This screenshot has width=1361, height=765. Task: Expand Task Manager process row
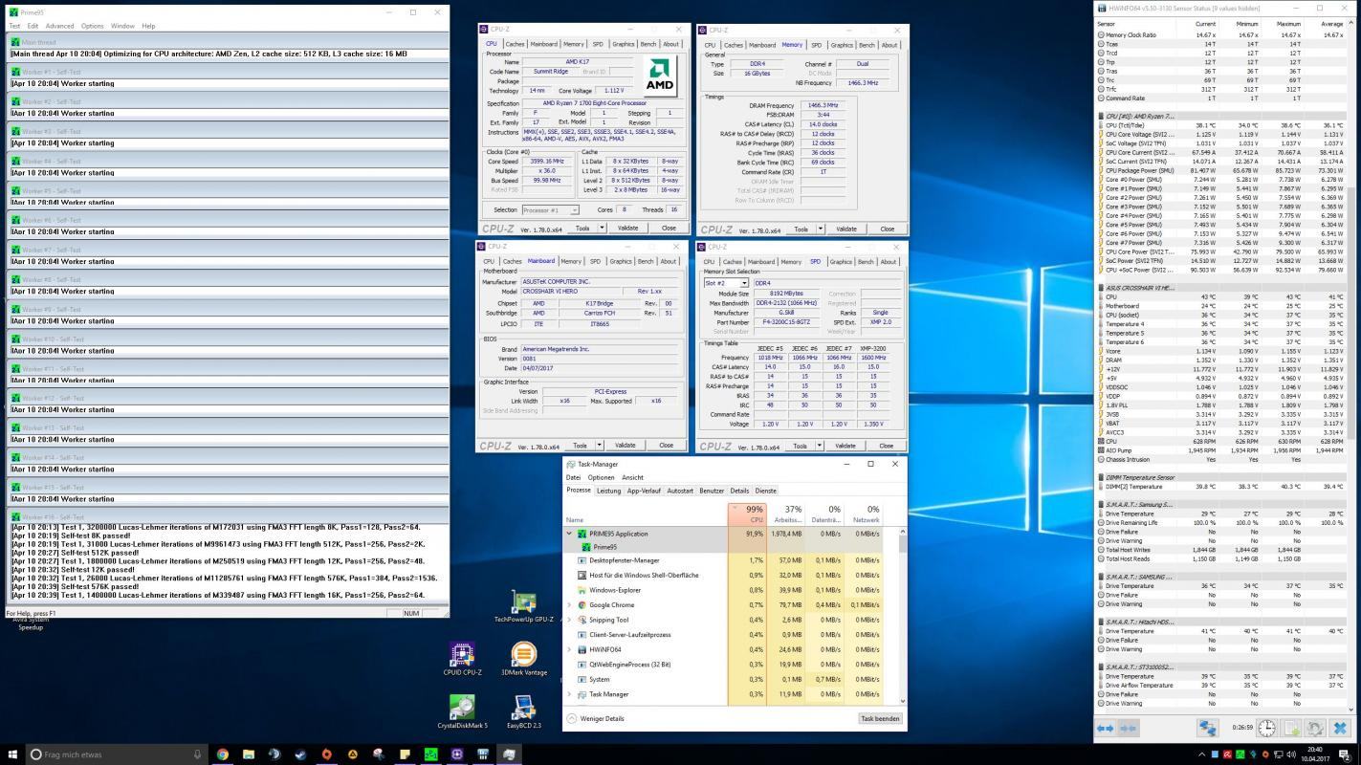coord(569,694)
